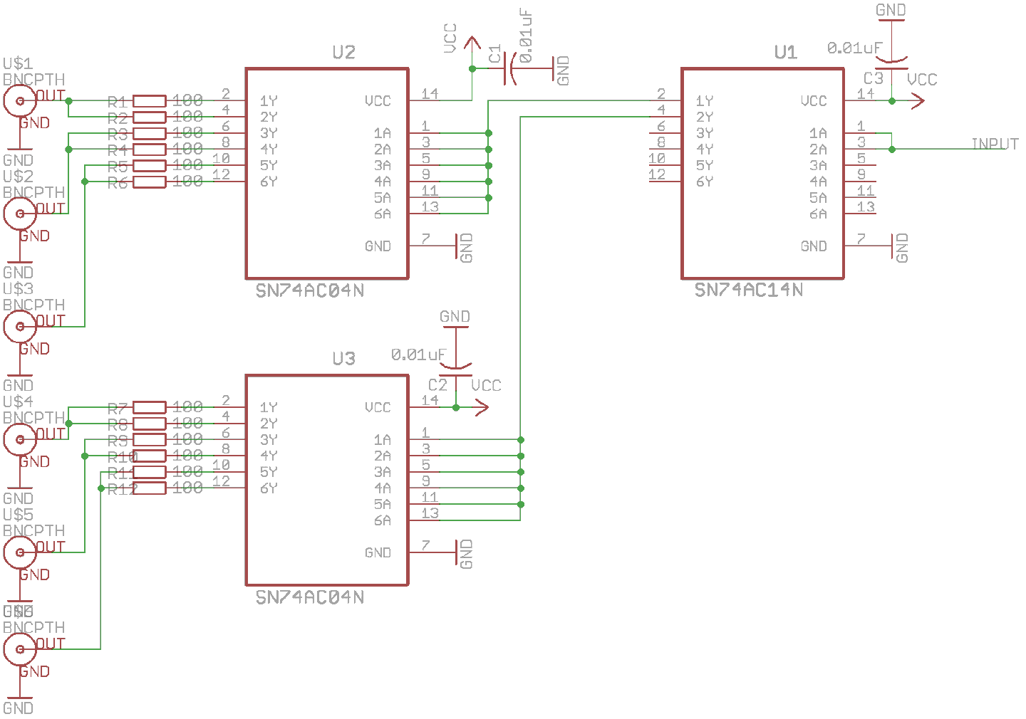Select resistor R12 symbol

pyautogui.click(x=150, y=488)
